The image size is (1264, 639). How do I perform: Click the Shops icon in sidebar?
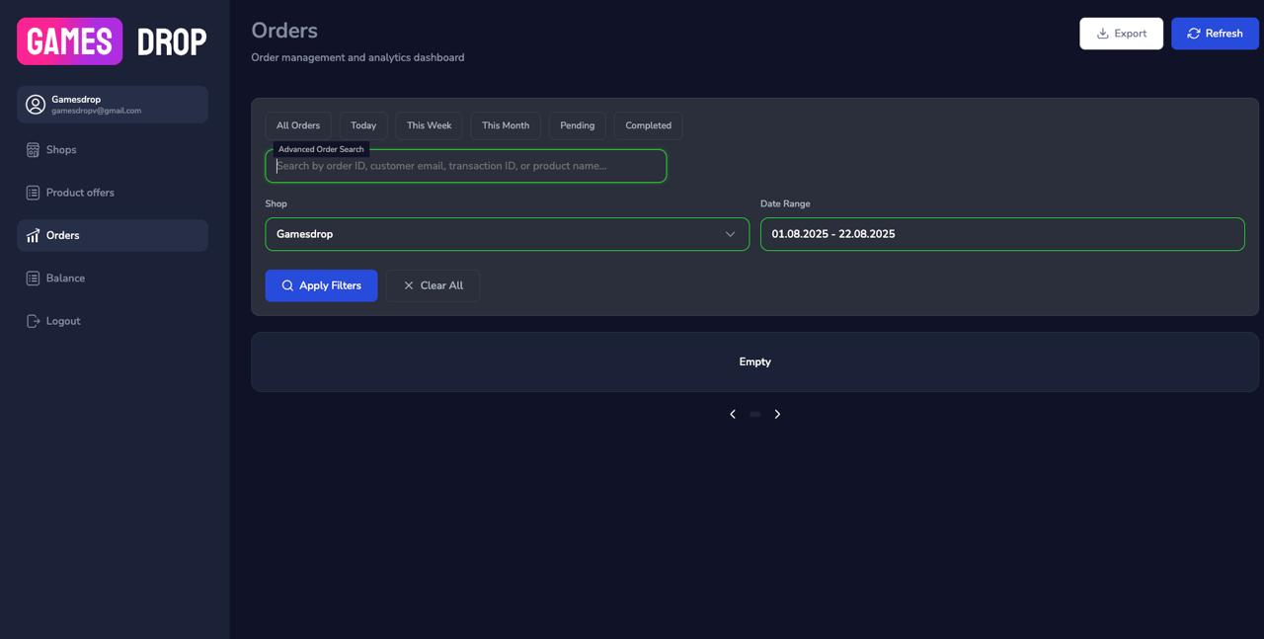click(x=33, y=150)
